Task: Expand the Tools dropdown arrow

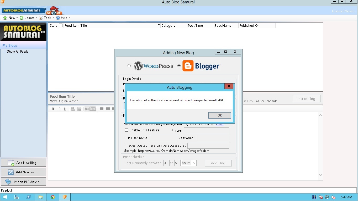Action: pyautogui.click(x=54, y=18)
